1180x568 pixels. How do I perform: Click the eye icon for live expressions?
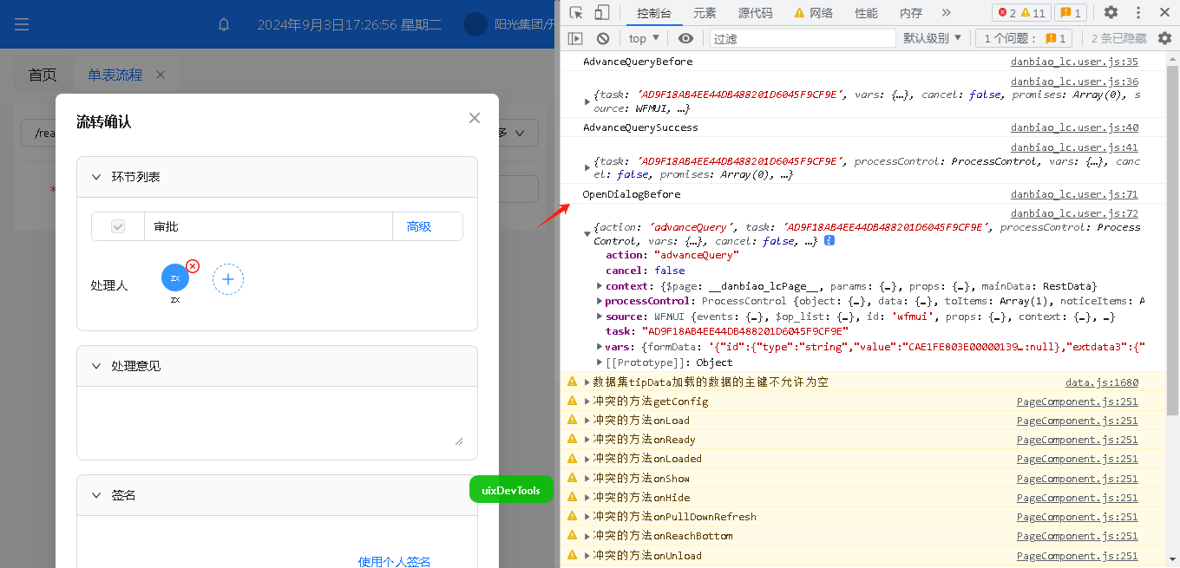coord(685,38)
